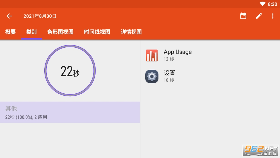Switch to the 概要 tab

(x=10, y=32)
